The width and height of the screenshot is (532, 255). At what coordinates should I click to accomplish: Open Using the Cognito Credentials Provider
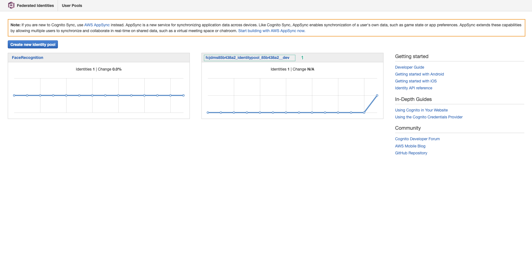click(x=429, y=117)
